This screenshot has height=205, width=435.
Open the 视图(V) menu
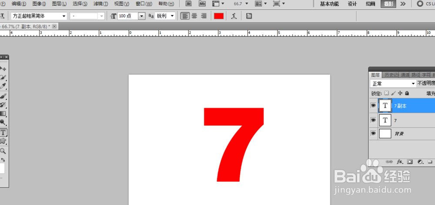(x=121, y=3)
